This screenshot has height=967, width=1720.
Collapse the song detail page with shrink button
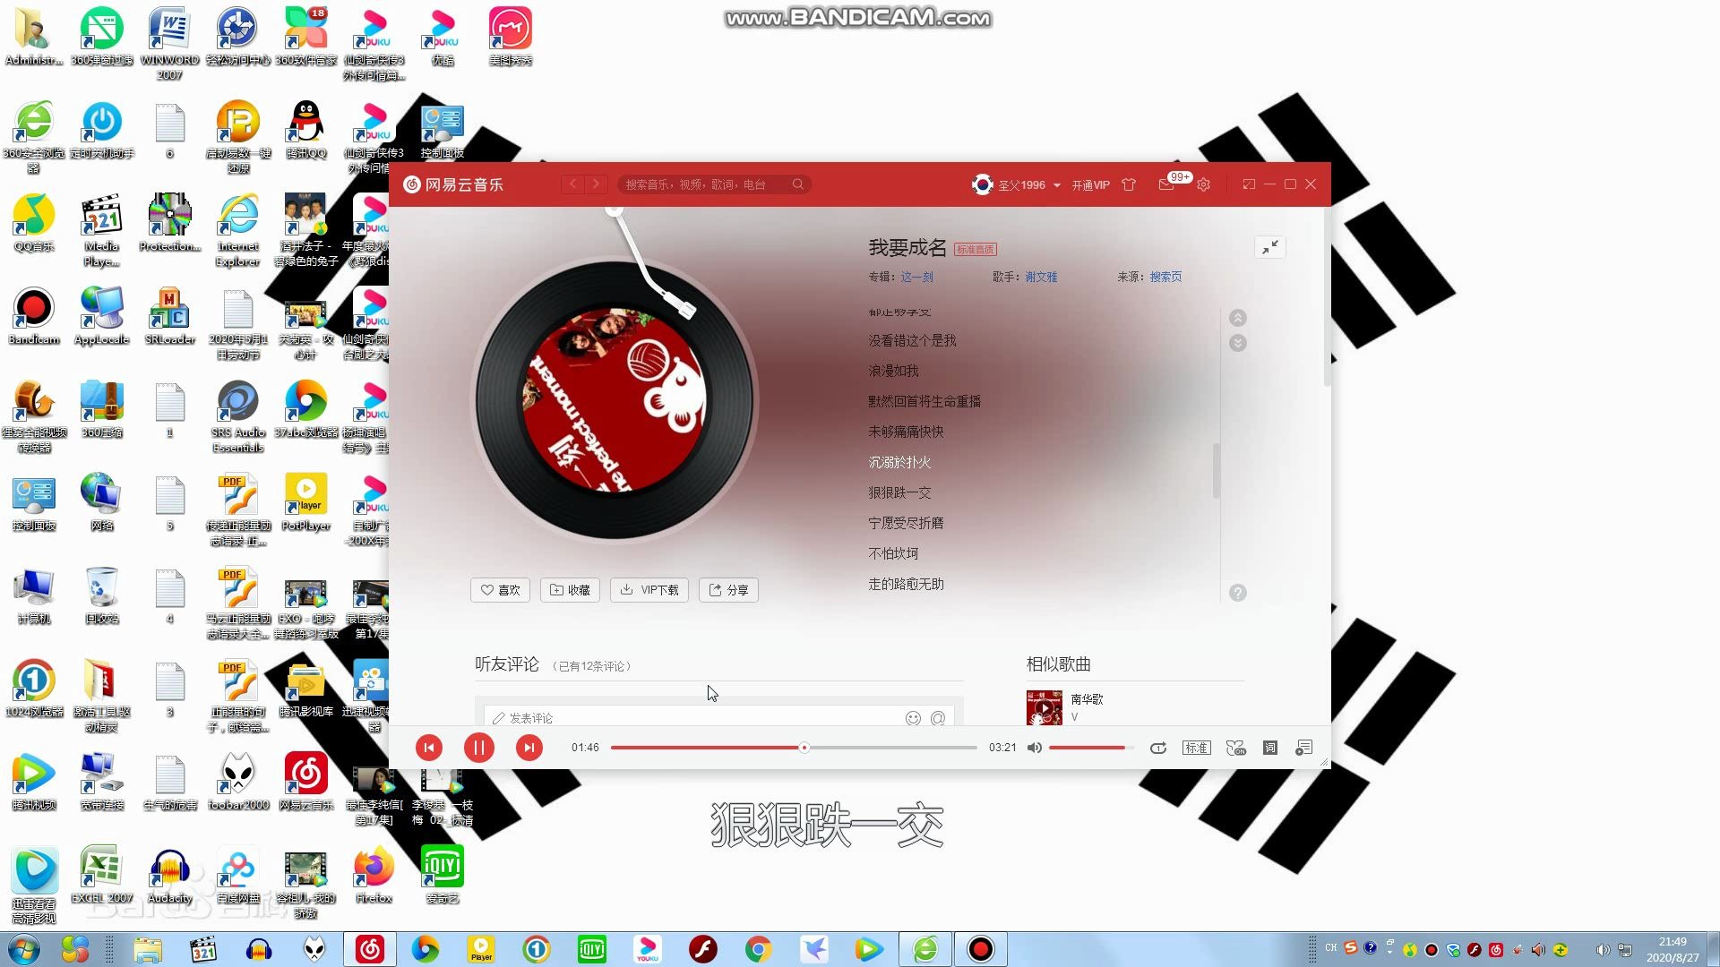point(1270,248)
